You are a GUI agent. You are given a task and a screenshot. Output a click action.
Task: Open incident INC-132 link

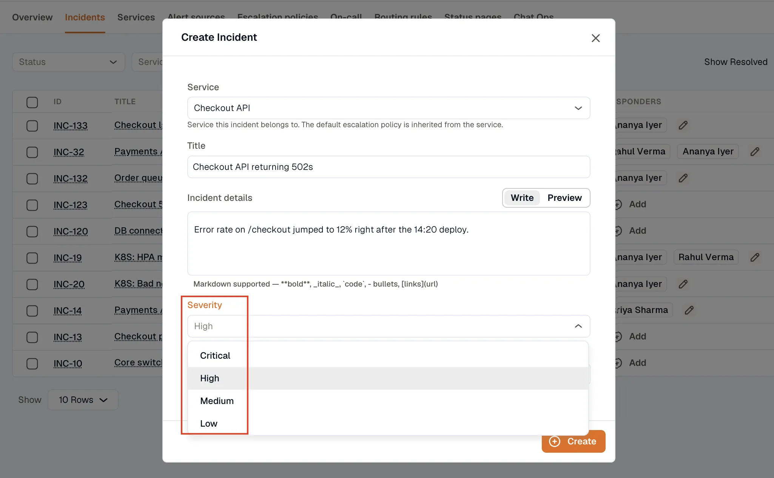point(71,179)
